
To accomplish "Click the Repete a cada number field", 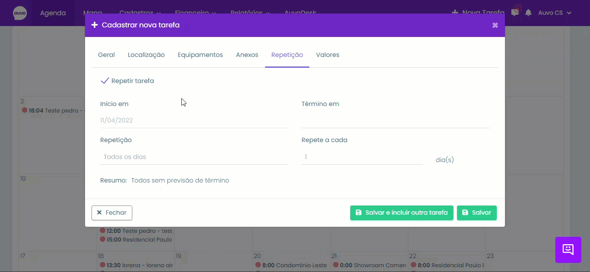I will (x=362, y=157).
